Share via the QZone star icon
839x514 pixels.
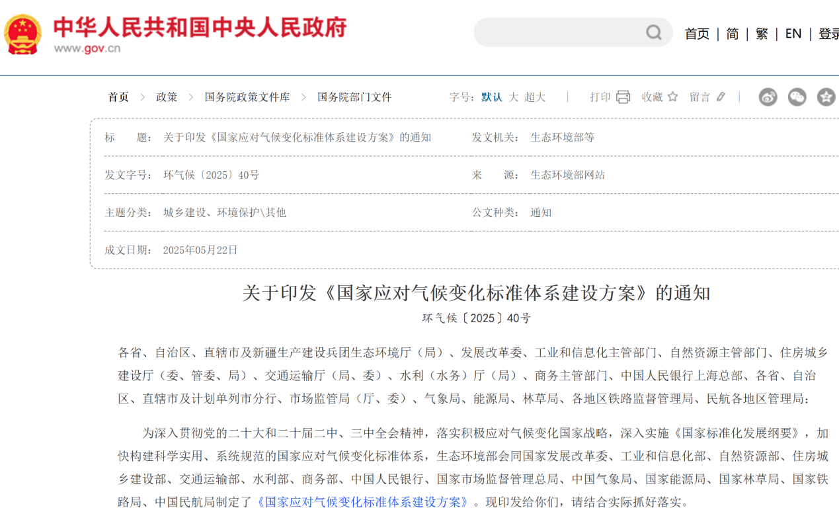826,97
